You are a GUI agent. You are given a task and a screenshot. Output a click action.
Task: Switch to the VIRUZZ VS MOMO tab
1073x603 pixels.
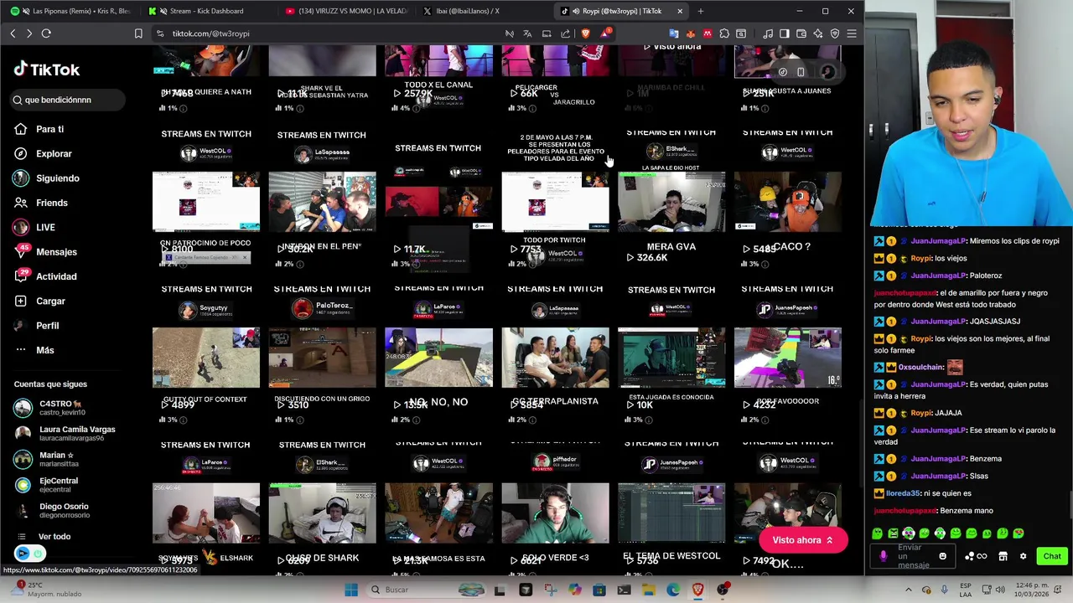(345, 11)
